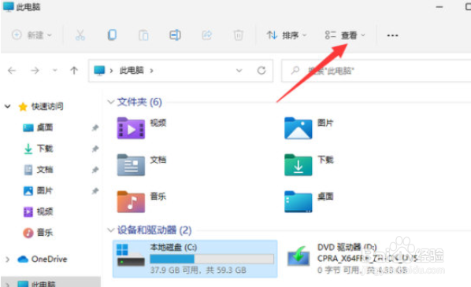Click the pin icon beside sidebar 图片
This screenshot has height=287, width=471.
(x=95, y=191)
